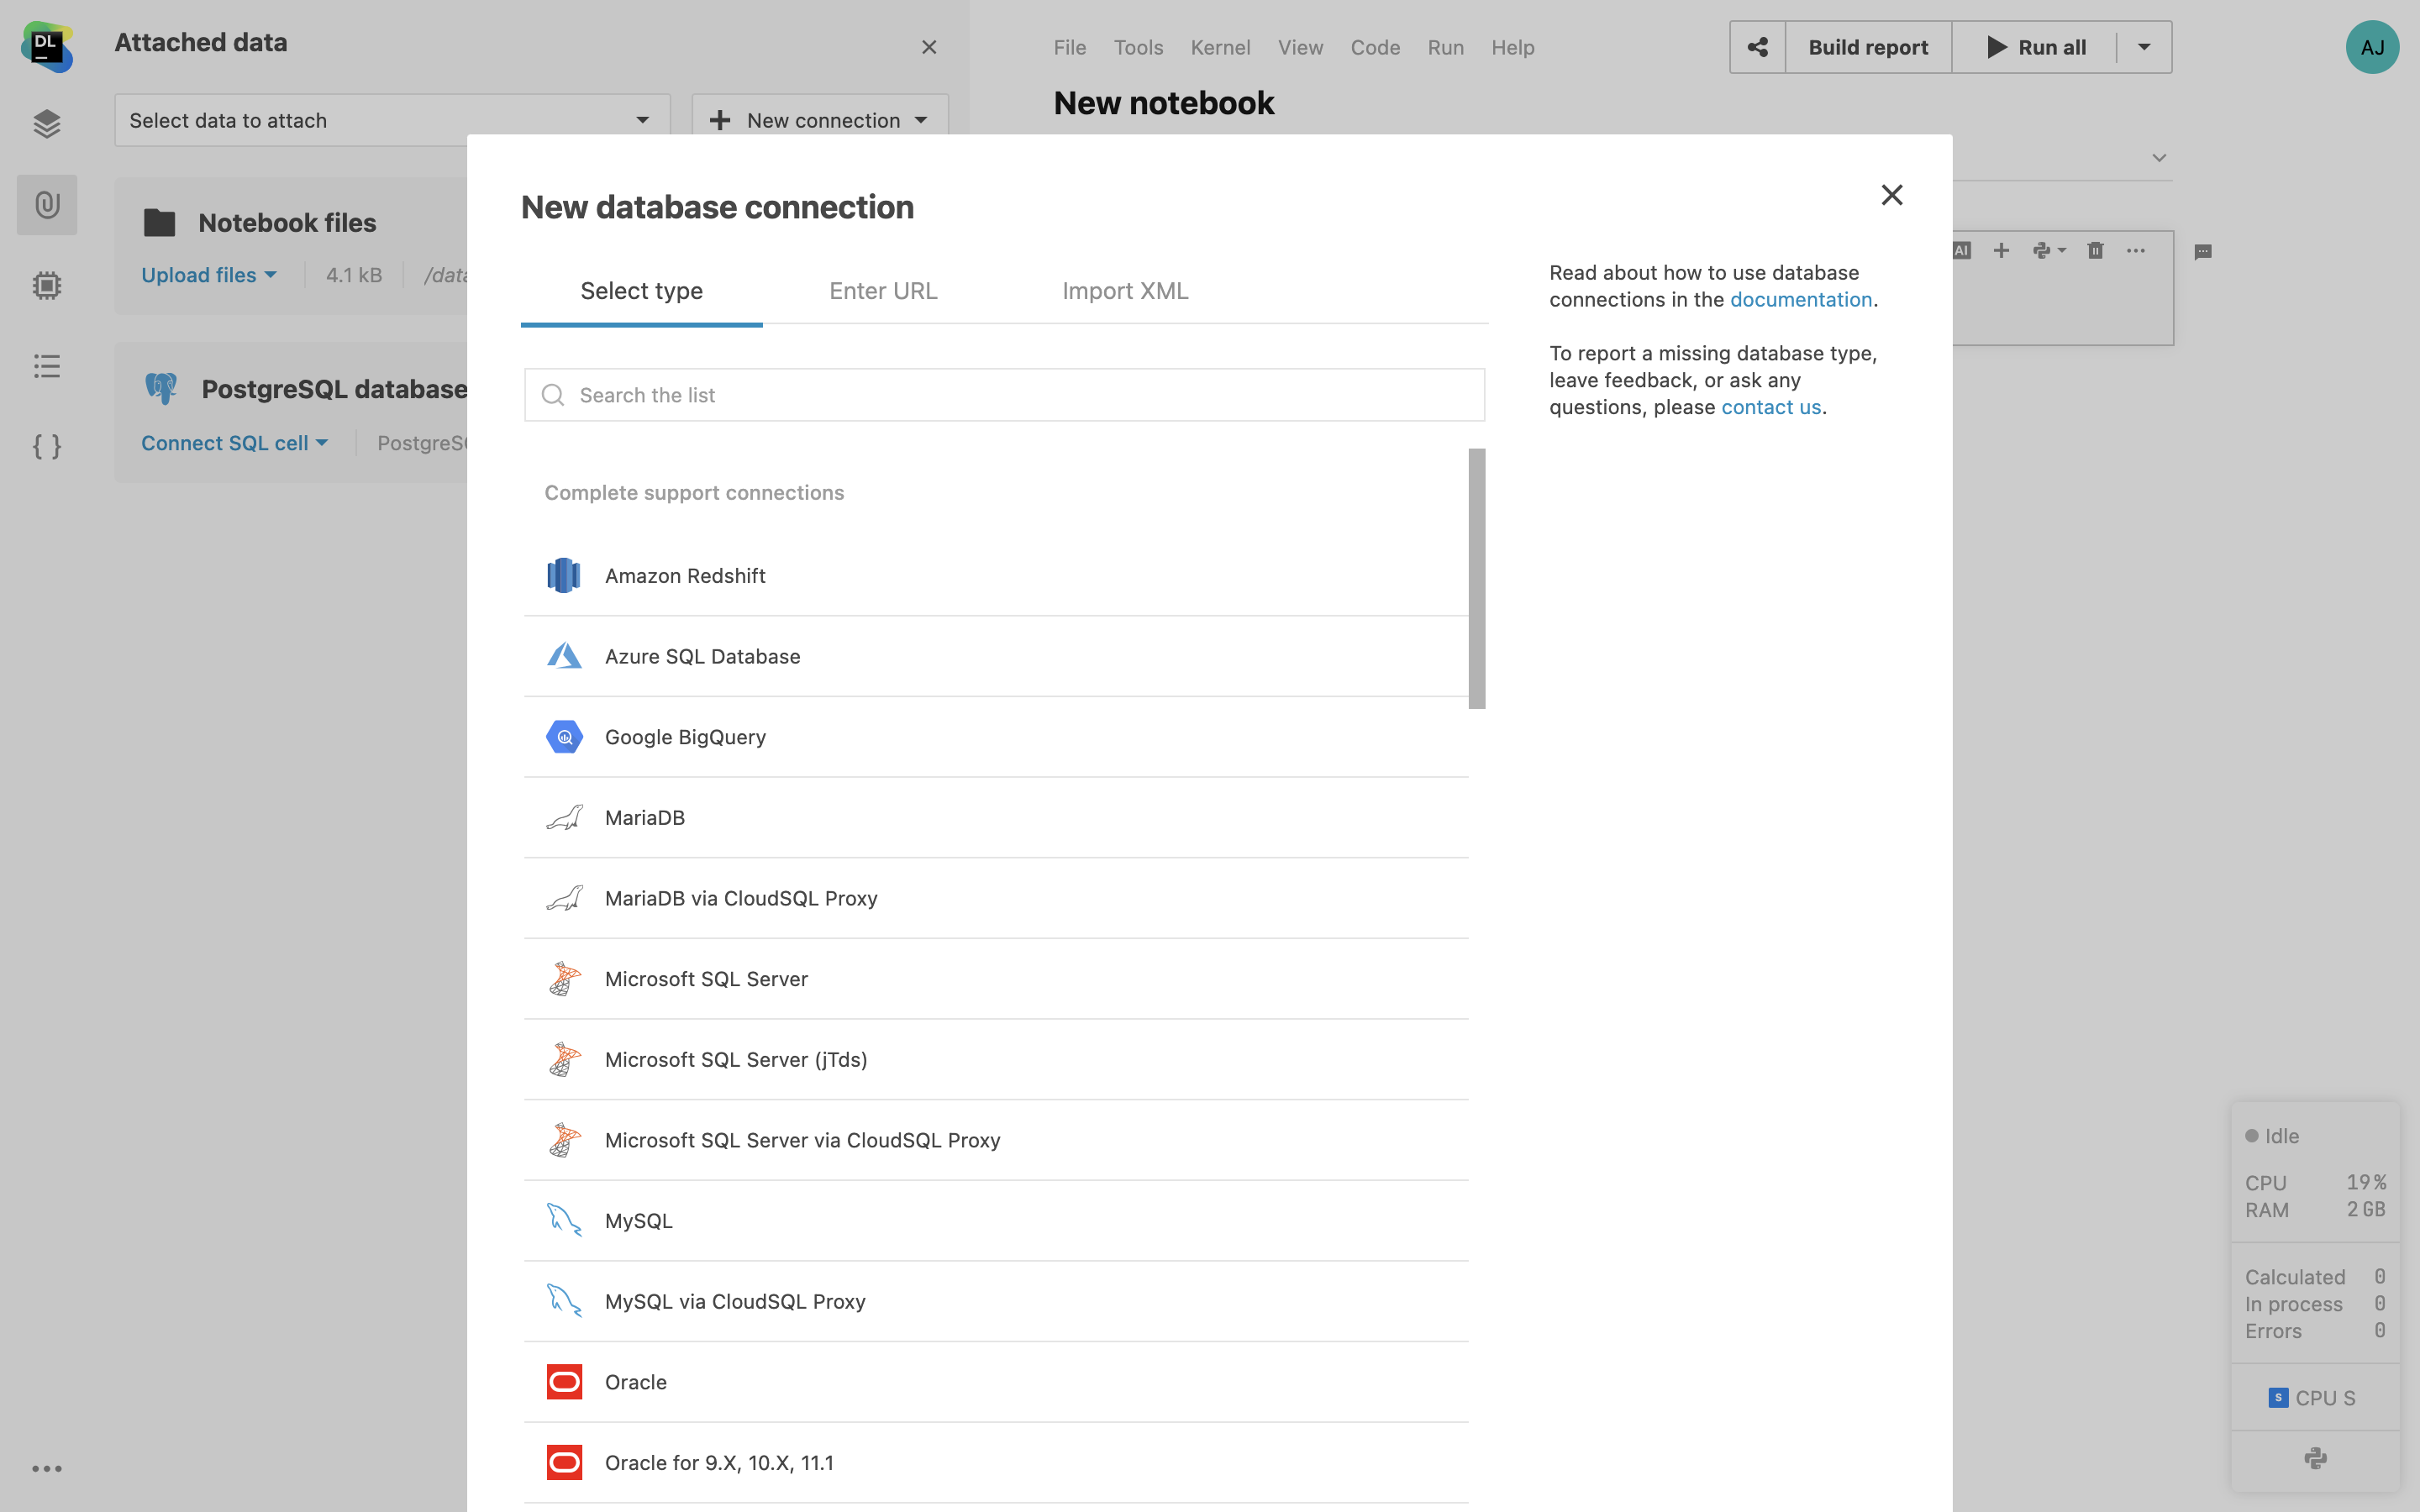Switch to the Enter URL tab

(883, 291)
